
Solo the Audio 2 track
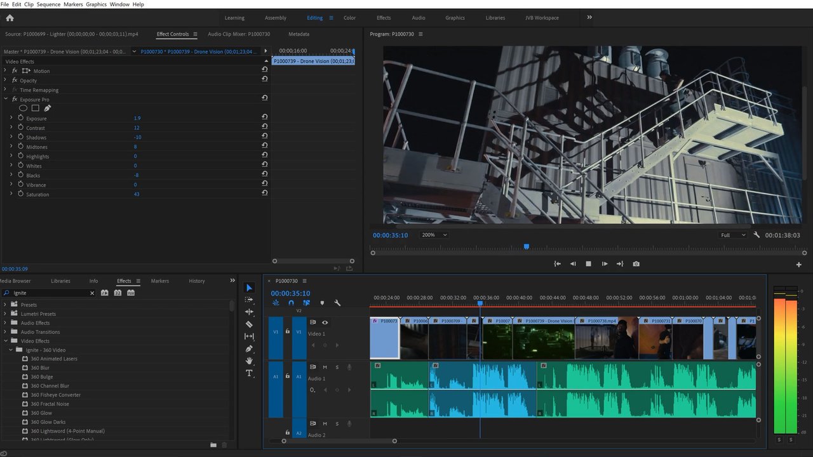(339, 423)
